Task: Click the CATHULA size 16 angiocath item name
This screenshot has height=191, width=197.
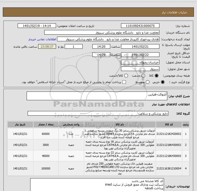Action: tap(120, 145)
